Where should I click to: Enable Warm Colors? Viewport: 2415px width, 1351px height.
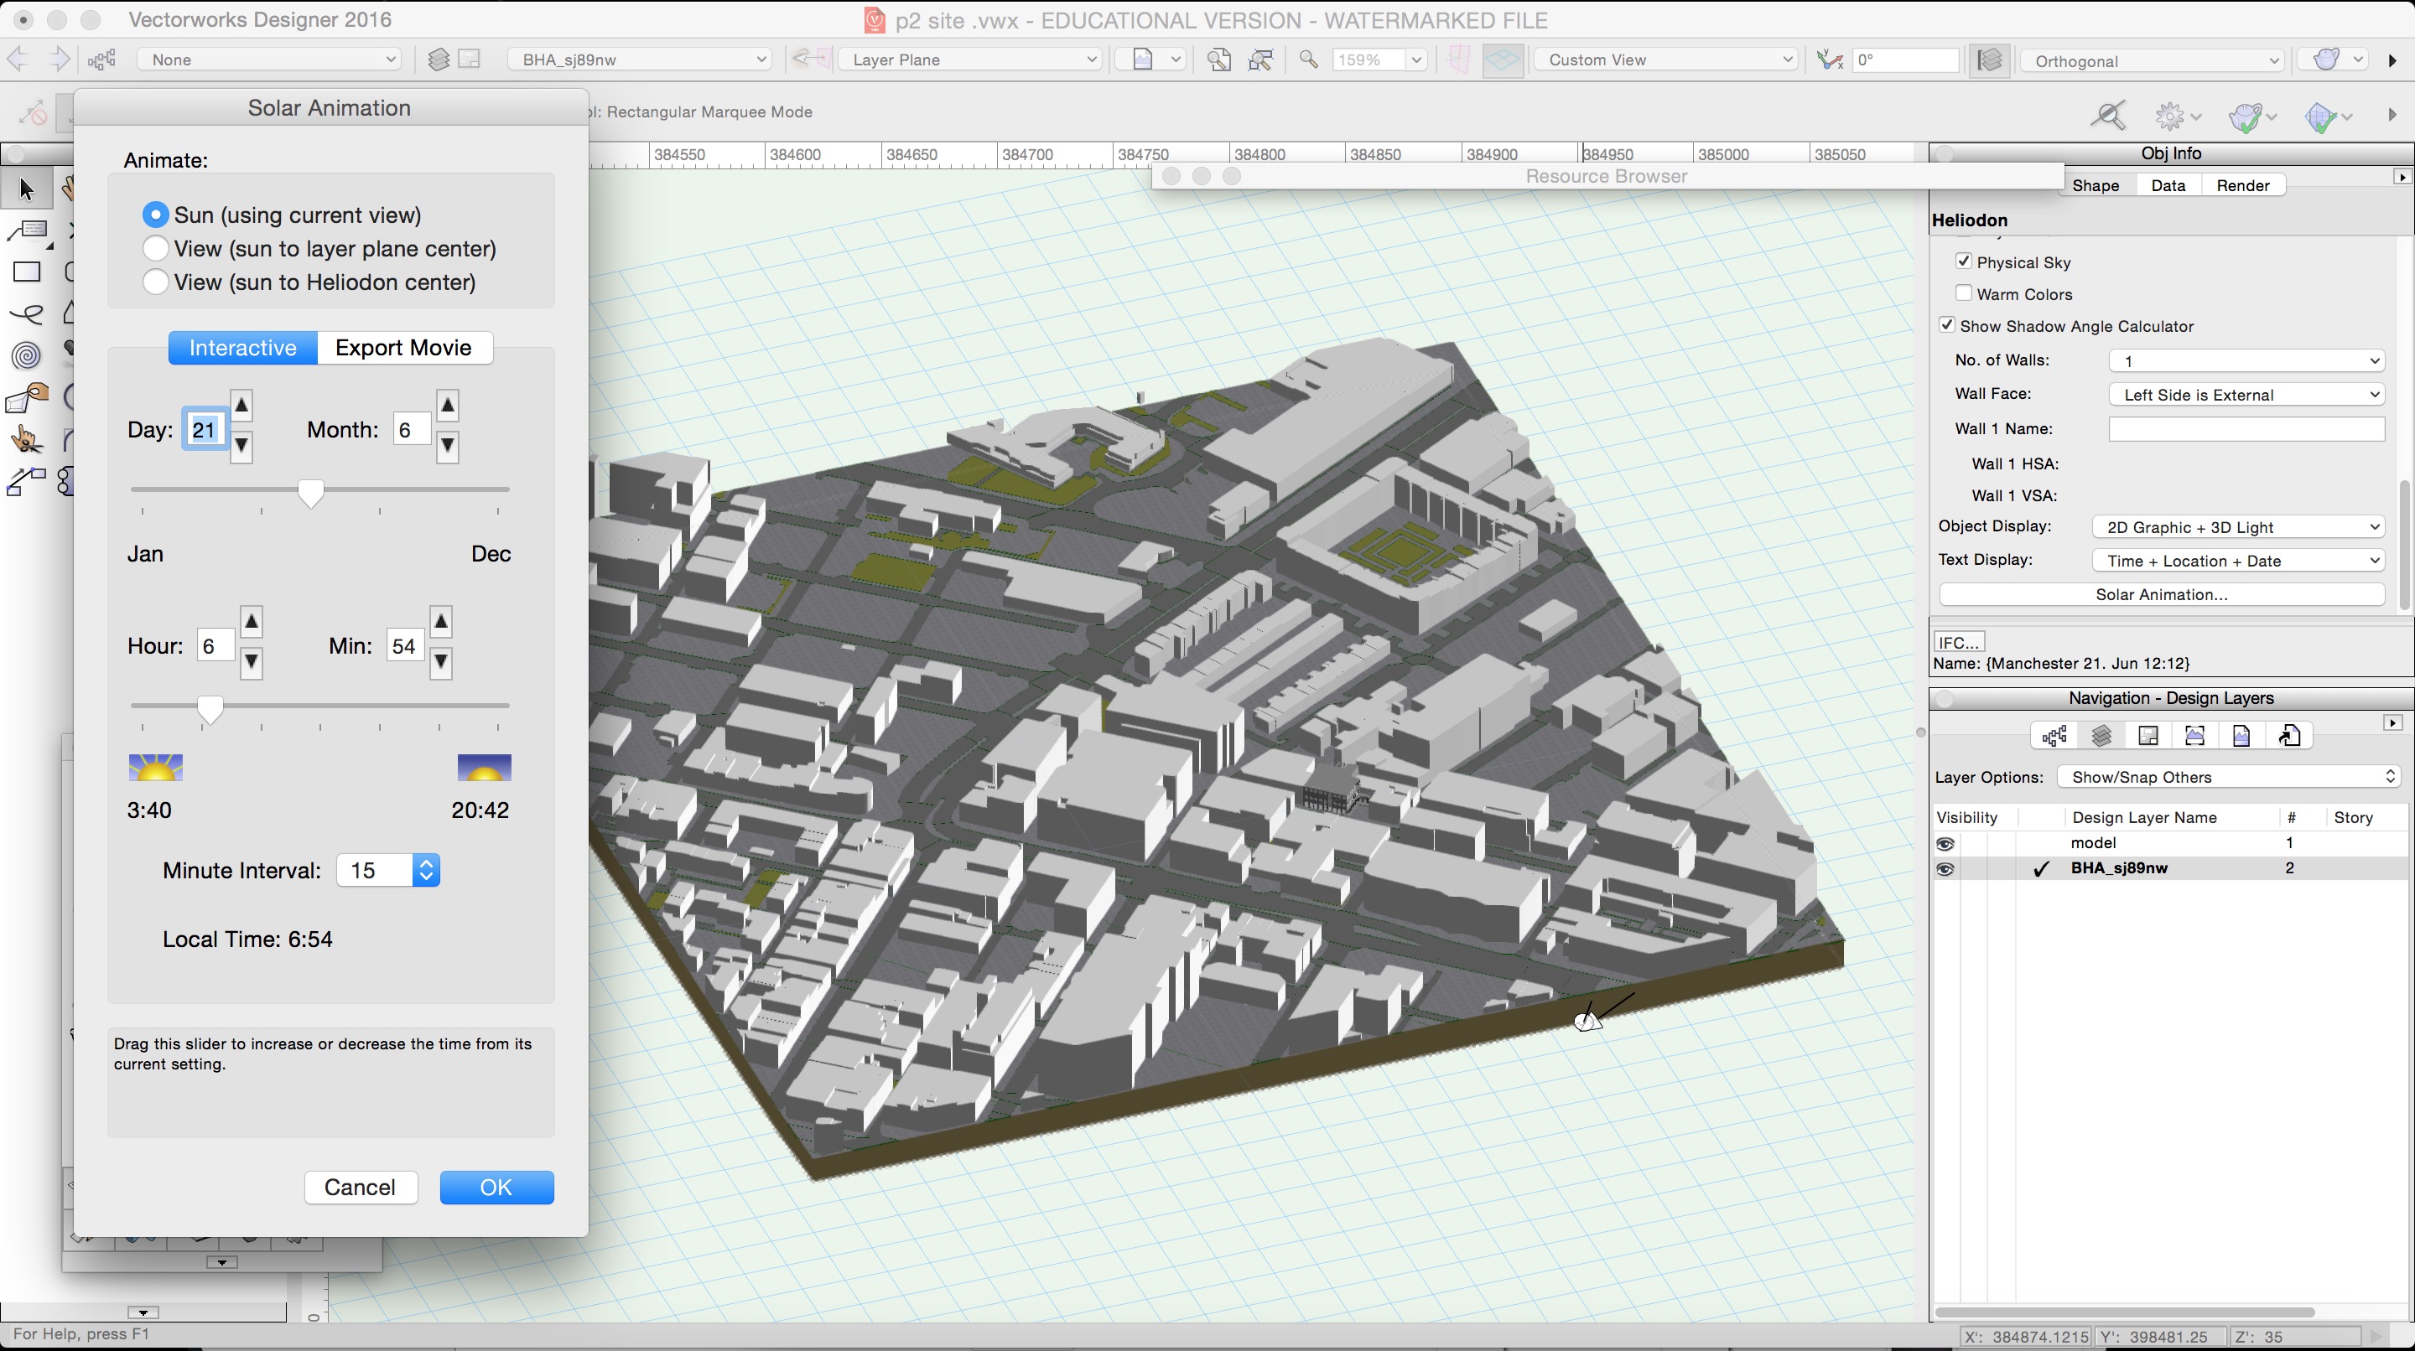(x=1965, y=293)
